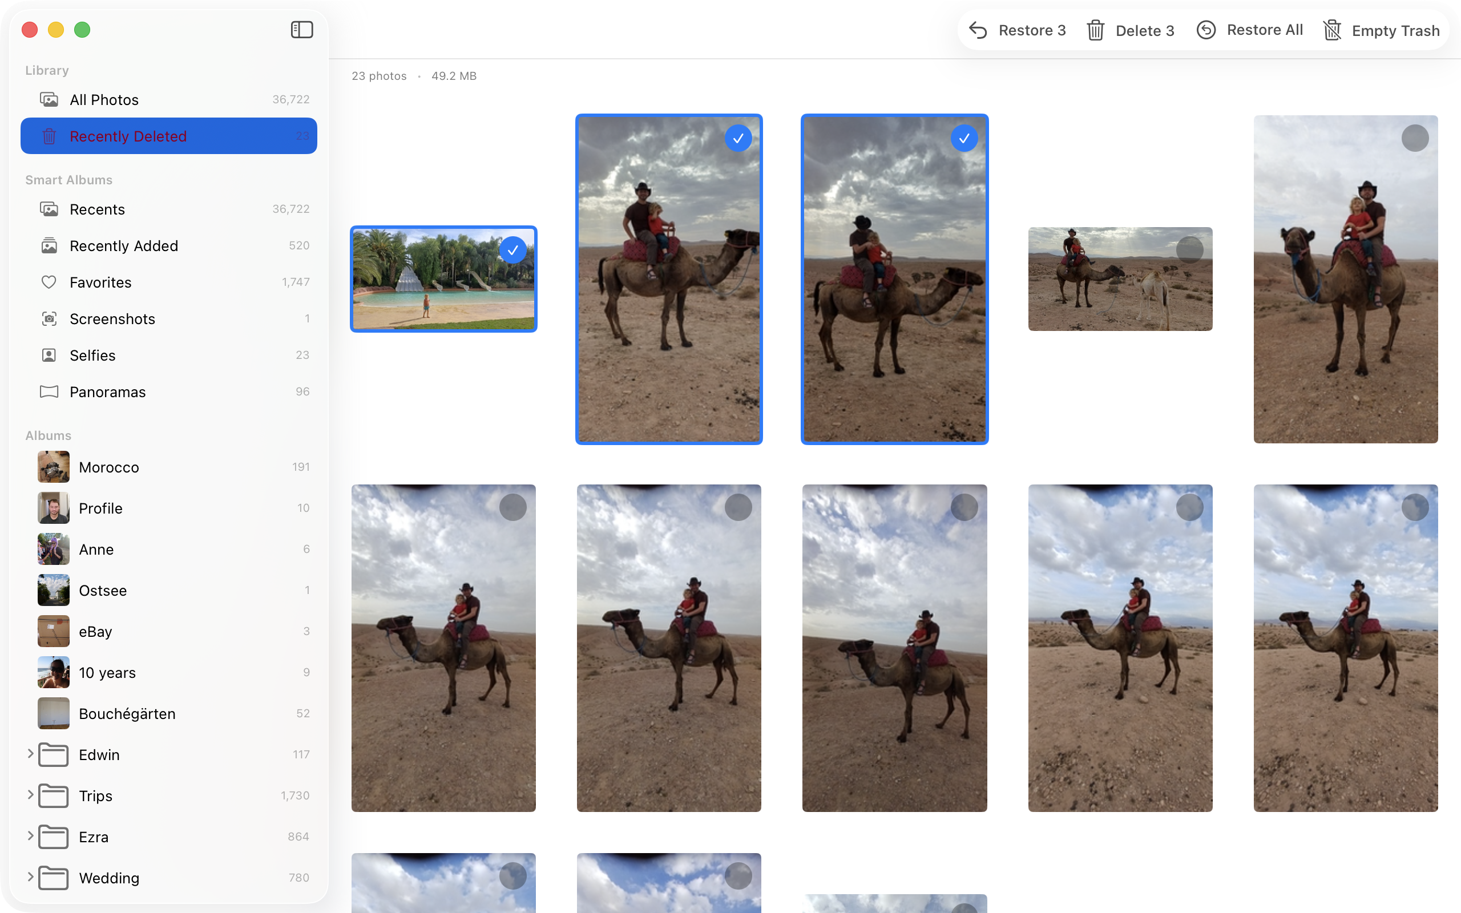Expand the Trips album group
Image resolution: width=1461 pixels, height=913 pixels.
coord(30,795)
